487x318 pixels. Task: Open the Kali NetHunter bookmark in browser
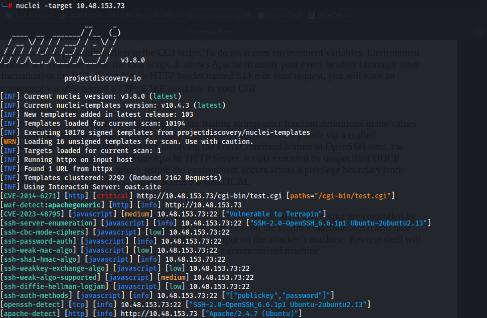(x=89, y=16)
